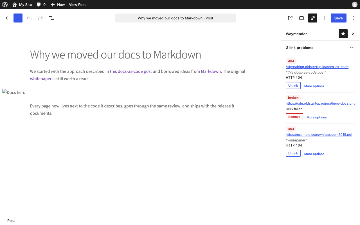
Task: Open the command palette title bar
Action: click(175, 18)
